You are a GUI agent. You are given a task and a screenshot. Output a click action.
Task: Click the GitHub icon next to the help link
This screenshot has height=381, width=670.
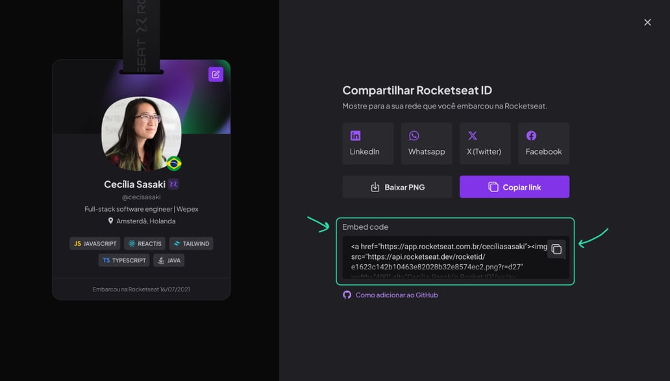(x=347, y=295)
